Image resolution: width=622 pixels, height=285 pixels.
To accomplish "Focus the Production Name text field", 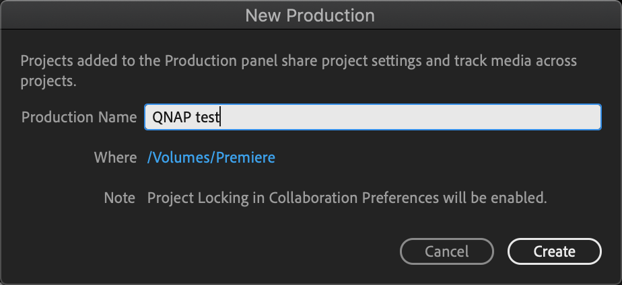I will point(372,117).
